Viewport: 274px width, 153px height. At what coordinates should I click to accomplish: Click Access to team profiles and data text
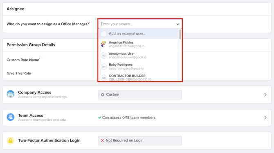pyautogui.click(x=42, y=120)
